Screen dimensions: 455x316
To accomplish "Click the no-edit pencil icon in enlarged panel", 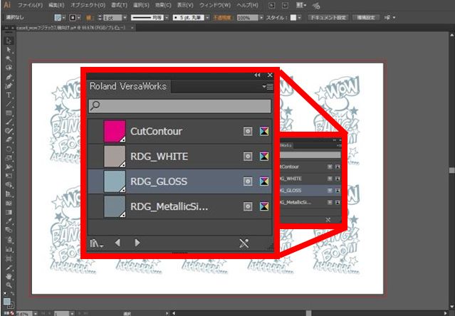I will coord(244,243).
